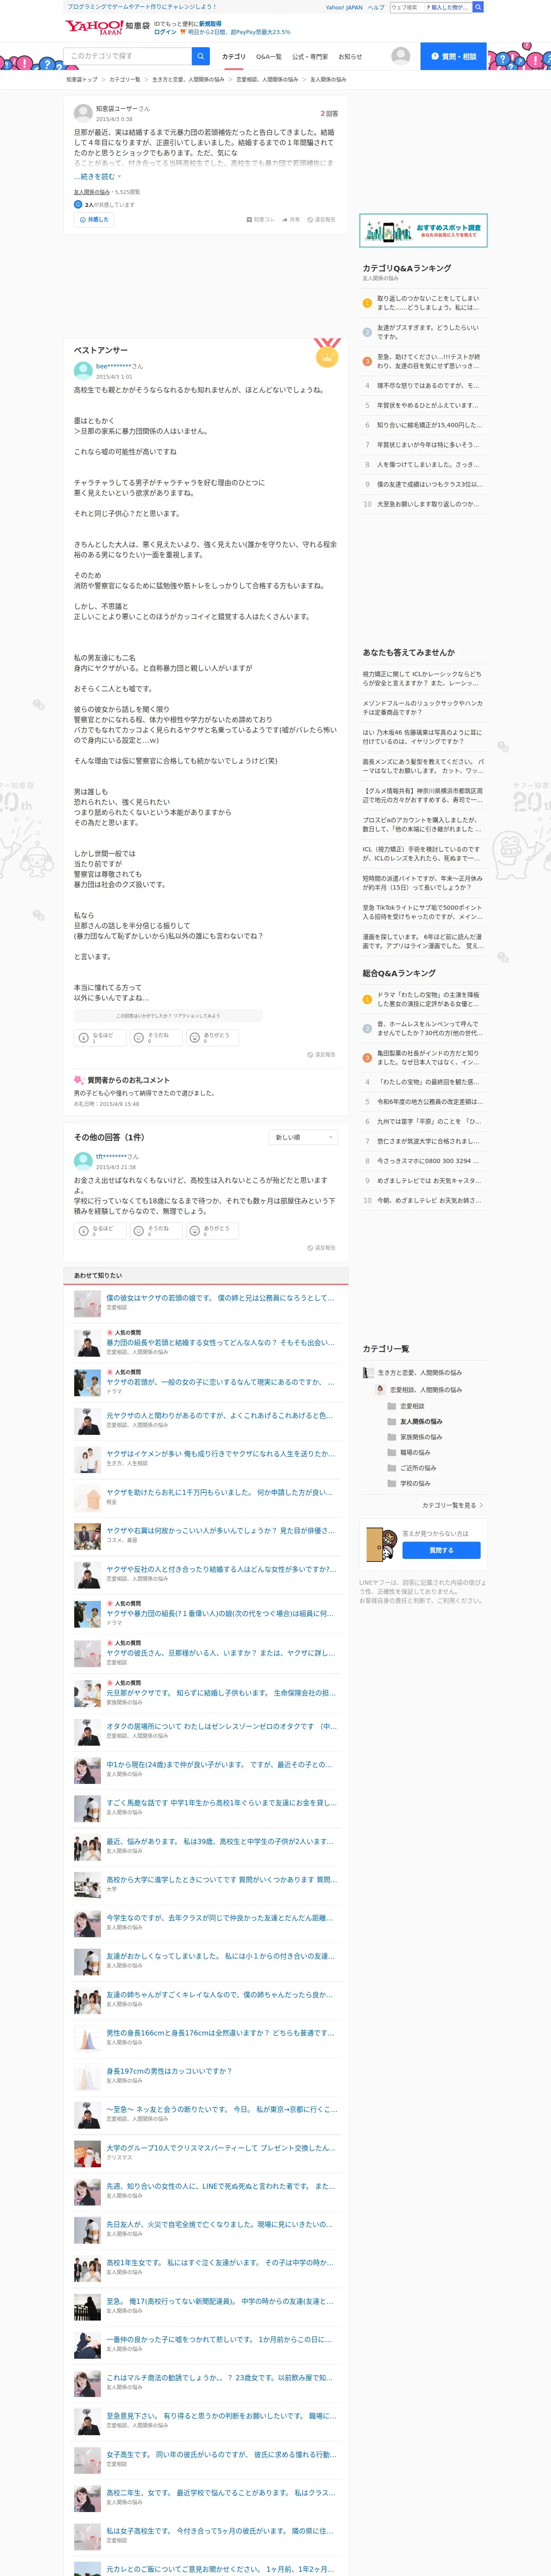Click the おすすめスポット調査 banner
The height and width of the screenshot is (2576, 551).
[x=423, y=230]
